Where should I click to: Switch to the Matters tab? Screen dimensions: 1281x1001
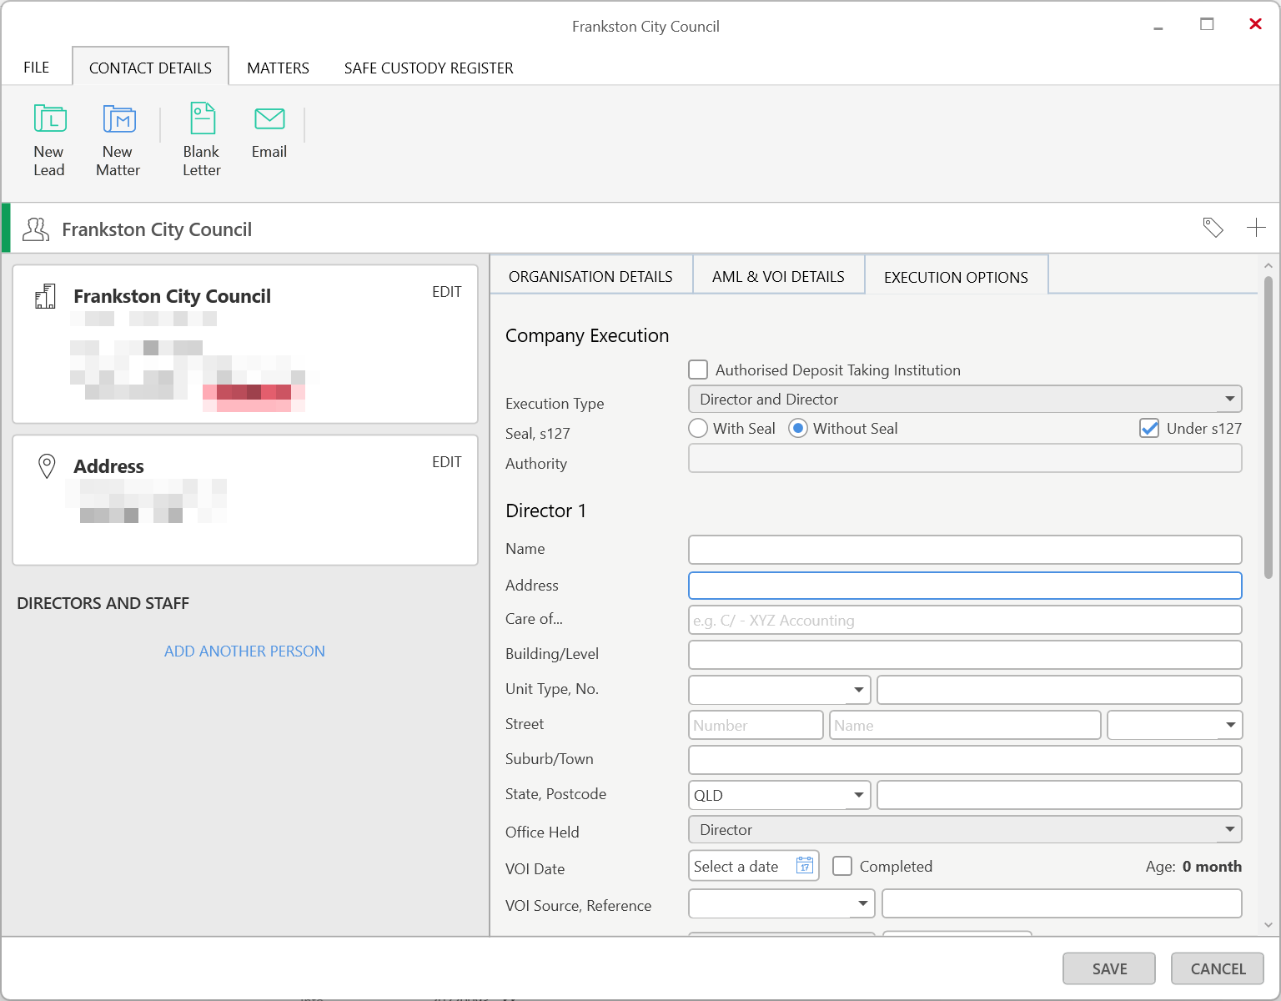point(278,68)
